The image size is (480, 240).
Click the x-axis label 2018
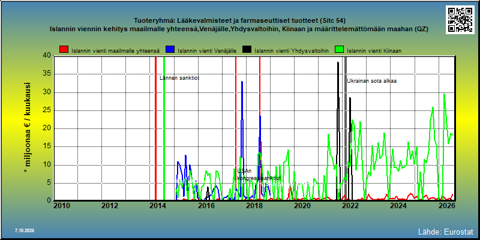click(254, 206)
